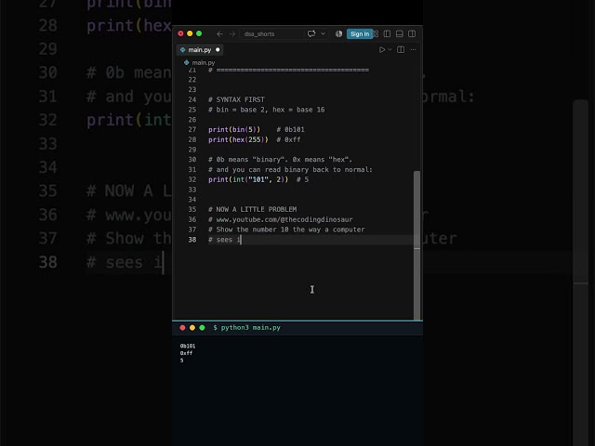Click the 0xff terminal output
Image resolution: width=595 pixels, height=446 pixels.
186,353
